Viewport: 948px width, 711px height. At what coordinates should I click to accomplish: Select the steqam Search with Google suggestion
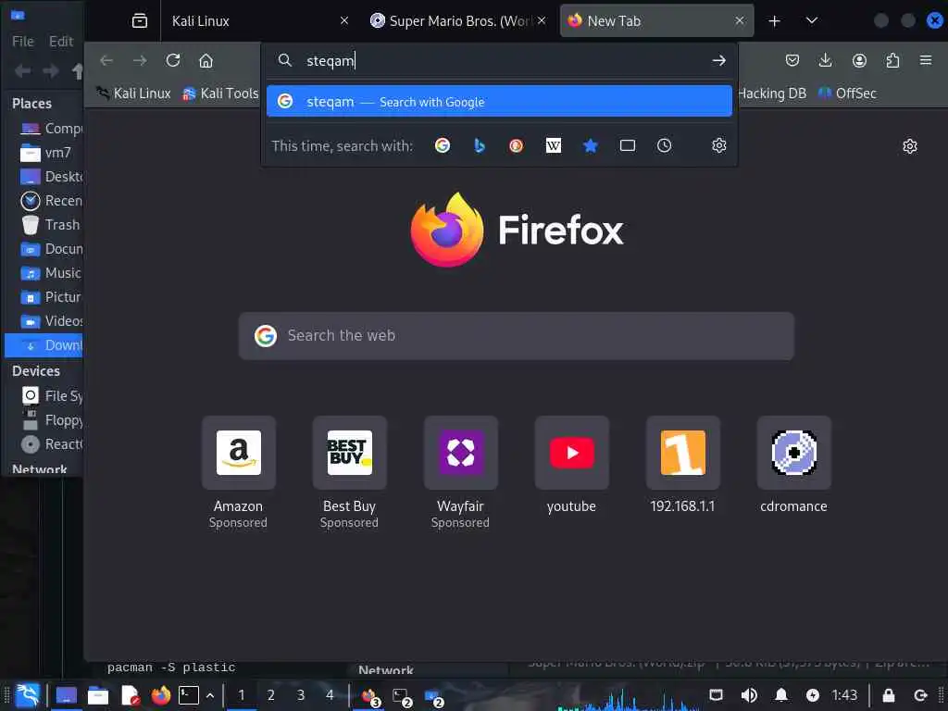499,102
